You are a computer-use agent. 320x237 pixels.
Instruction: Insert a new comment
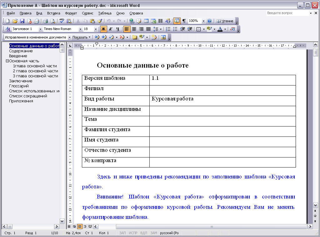point(134,37)
